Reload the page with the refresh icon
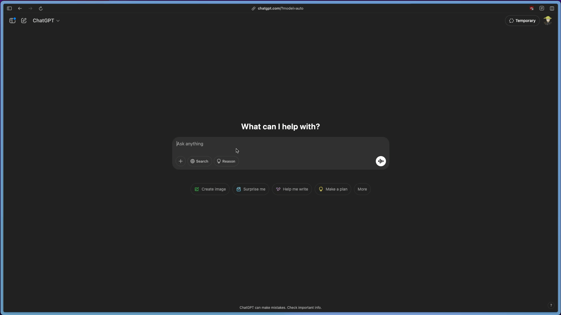The width and height of the screenshot is (561, 315). point(41,8)
